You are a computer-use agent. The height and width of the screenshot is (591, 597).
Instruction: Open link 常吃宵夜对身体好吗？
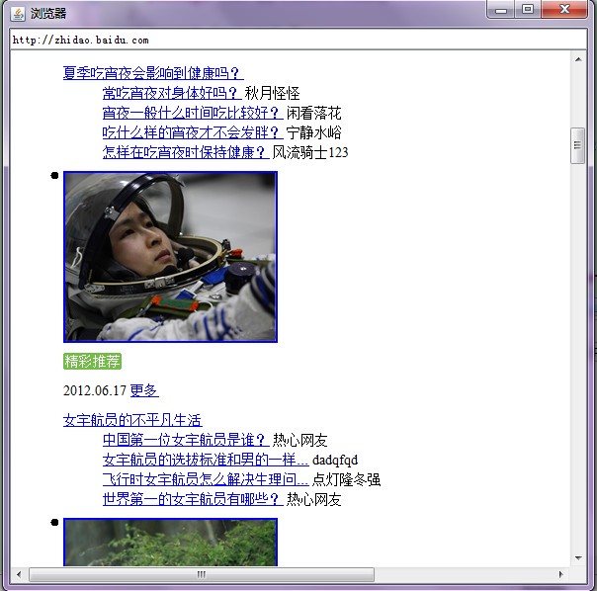point(172,93)
